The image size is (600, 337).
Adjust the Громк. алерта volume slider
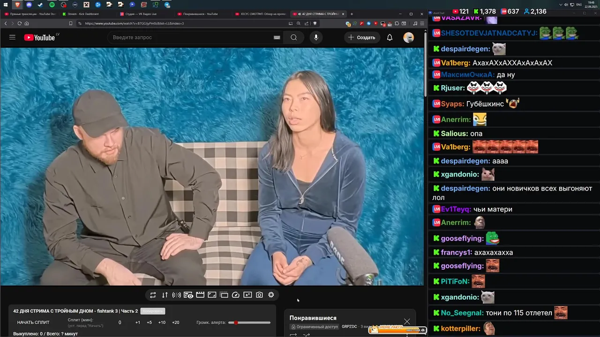(x=249, y=322)
